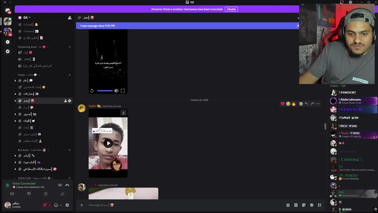
Task: Open the أوامر bot channel
Action: tap(44, 156)
